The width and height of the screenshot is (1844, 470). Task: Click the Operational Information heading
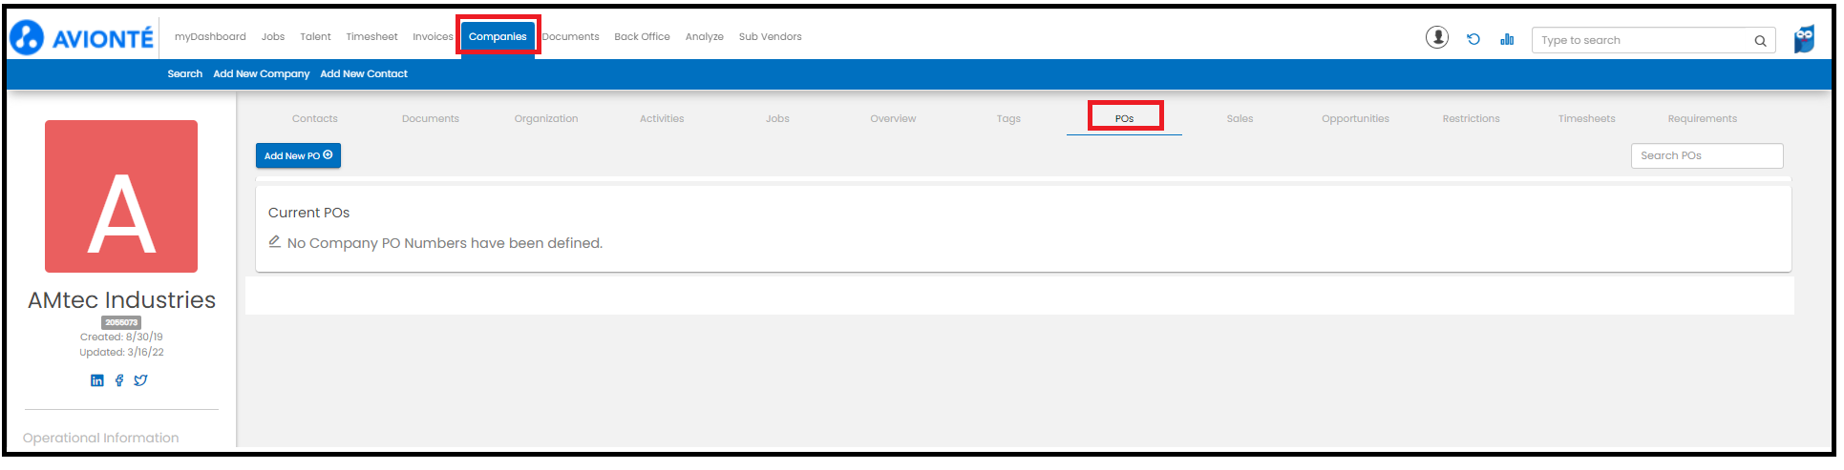[100, 438]
